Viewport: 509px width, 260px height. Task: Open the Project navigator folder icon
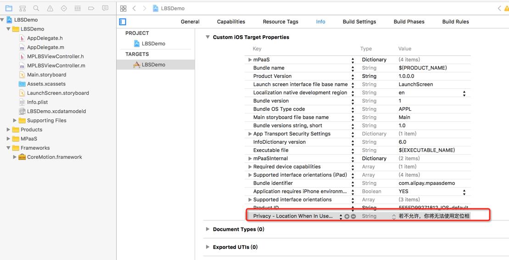pyautogui.click(x=9, y=8)
